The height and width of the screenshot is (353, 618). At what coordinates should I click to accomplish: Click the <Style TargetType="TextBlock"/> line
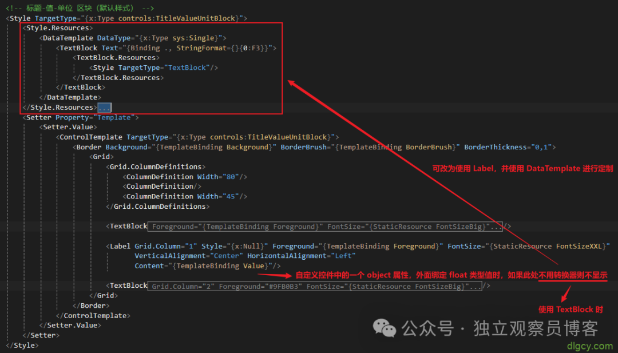[x=153, y=68]
